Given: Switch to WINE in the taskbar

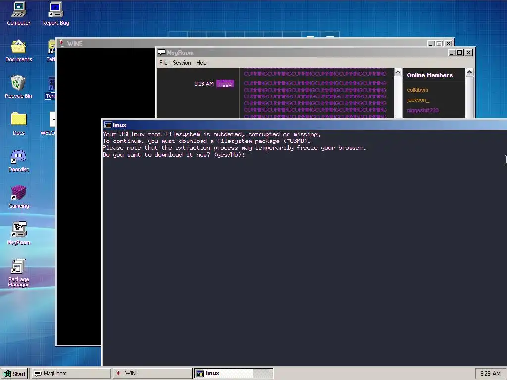Looking at the screenshot, I should (x=152, y=374).
